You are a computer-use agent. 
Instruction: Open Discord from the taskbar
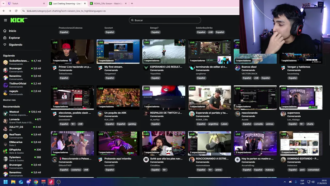(28, 182)
